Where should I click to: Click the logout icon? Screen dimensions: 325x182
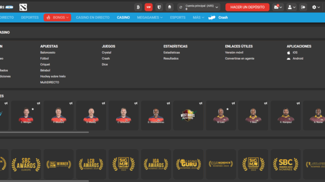(x=303, y=7)
